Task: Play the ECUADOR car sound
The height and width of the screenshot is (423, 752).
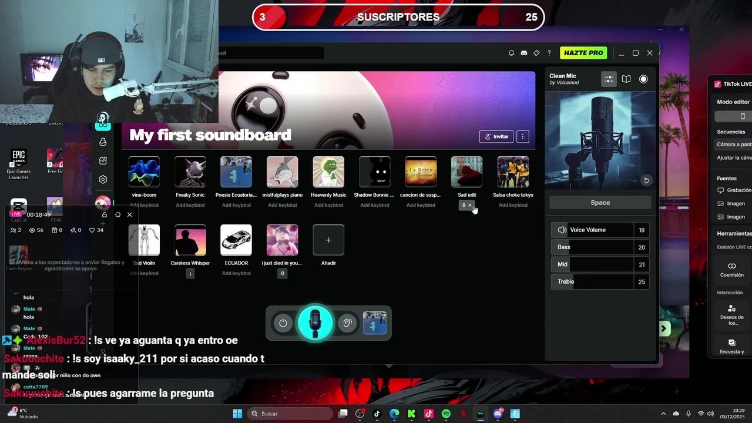Action: pos(236,240)
